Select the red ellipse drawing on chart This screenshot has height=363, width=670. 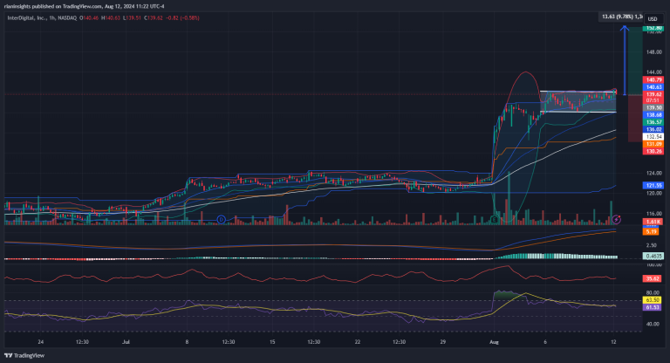pos(523,72)
